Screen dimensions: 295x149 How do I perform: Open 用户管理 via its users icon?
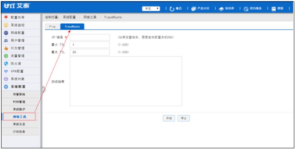pyautogui.click(x=6, y=41)
